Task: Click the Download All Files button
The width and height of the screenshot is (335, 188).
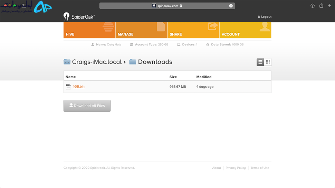Action: coord(87,106)
